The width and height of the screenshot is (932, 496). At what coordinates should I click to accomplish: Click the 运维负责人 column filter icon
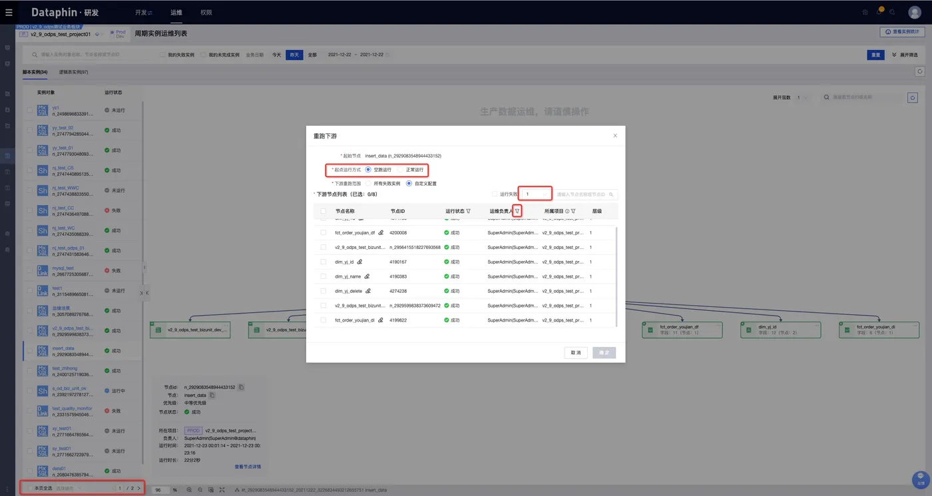coord(517,211)
